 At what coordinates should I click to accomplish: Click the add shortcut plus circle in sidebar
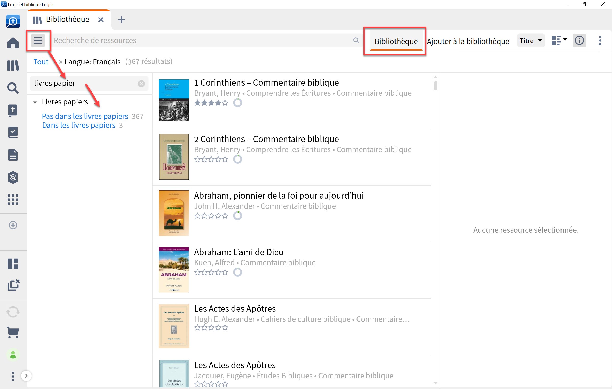coord(13,225)
